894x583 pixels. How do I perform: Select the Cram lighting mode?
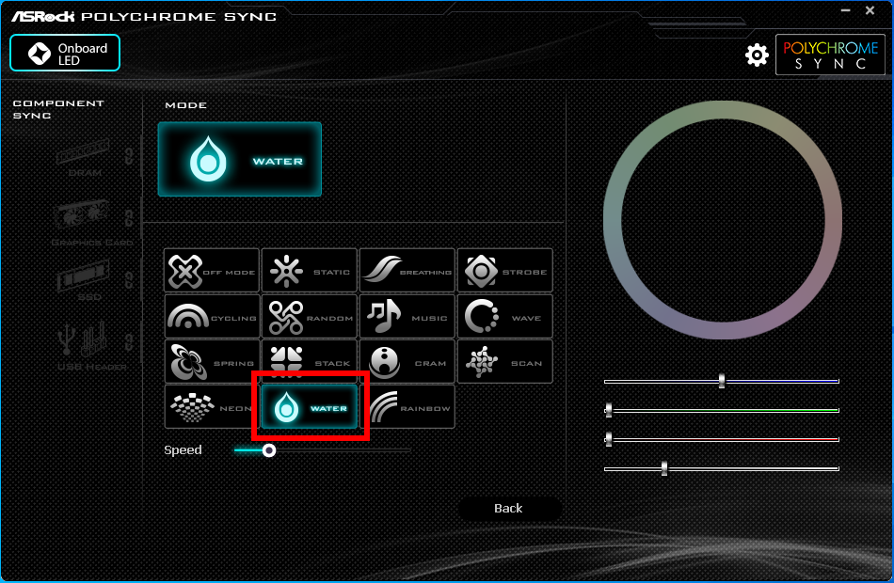click(x=407, y=362)
